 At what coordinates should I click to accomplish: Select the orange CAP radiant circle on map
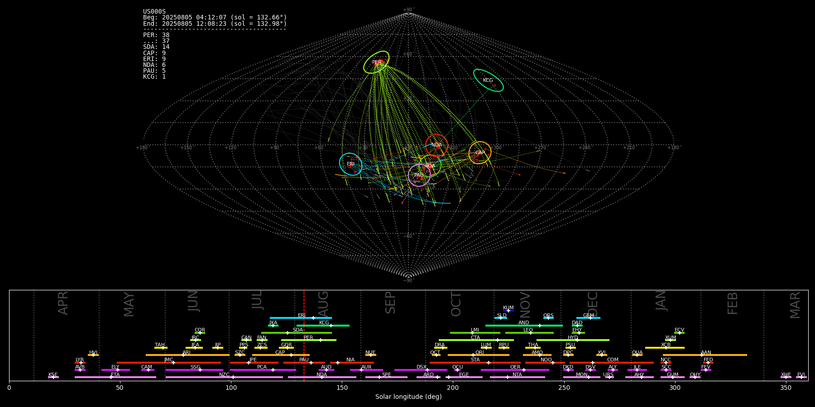[x=480, y=152]
